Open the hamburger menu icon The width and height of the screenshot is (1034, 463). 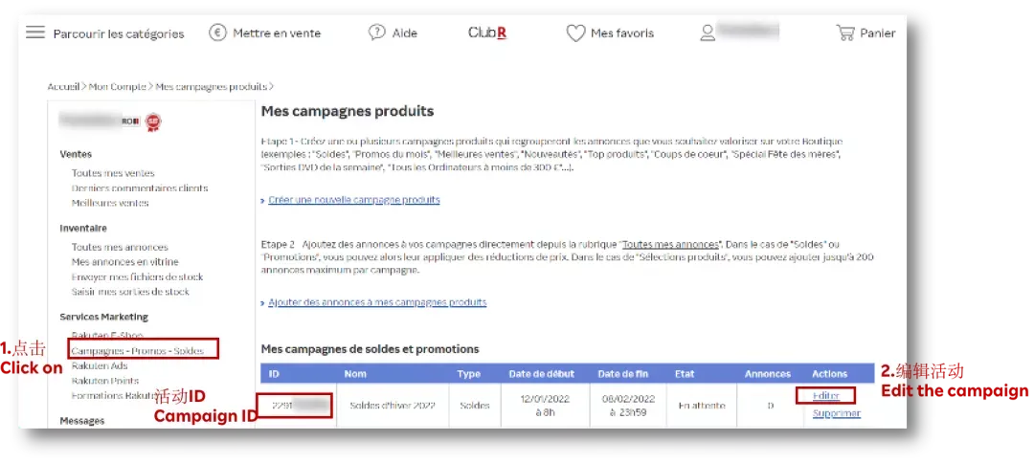[x=35, y=33]
